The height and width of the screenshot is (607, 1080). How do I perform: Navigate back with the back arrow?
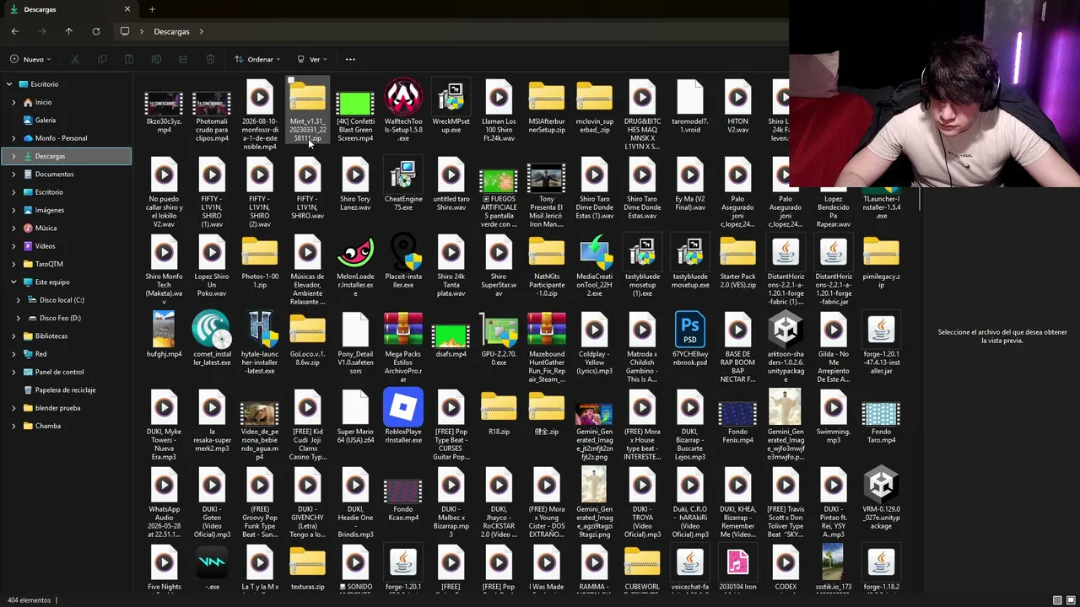coord(15,31)
